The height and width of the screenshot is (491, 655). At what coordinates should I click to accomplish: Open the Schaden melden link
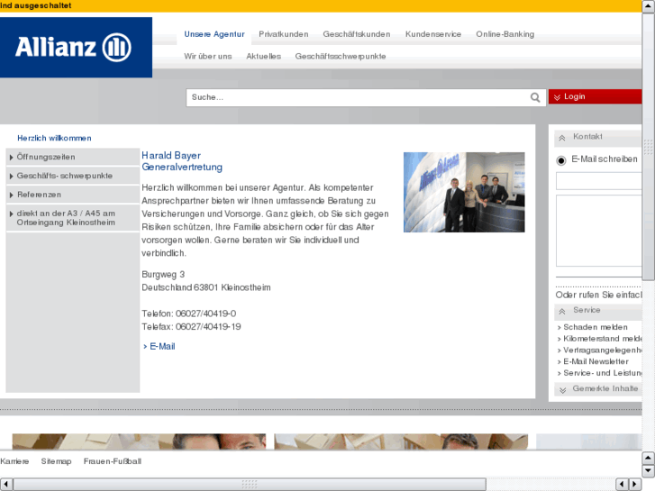click(595, 328)
